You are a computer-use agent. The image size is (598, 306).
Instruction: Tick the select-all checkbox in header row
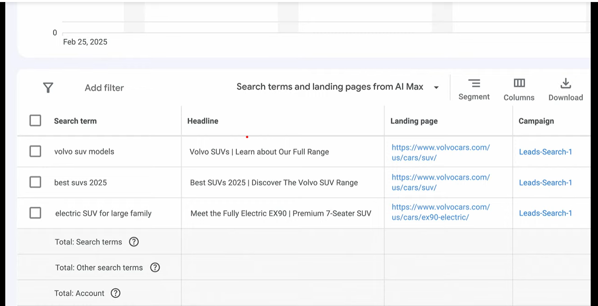pyautogui.click(x=35, y=121)
